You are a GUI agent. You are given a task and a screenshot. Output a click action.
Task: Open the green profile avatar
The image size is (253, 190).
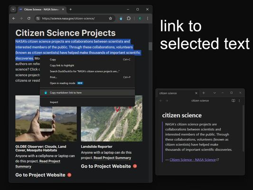coord(140,19)
